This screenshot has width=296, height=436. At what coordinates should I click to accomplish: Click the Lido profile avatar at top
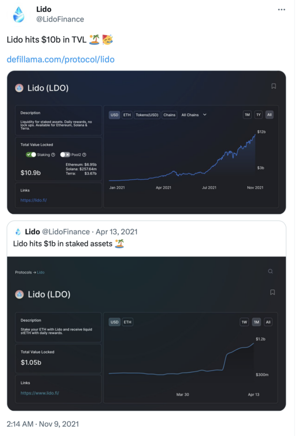[x=18, y=14]
